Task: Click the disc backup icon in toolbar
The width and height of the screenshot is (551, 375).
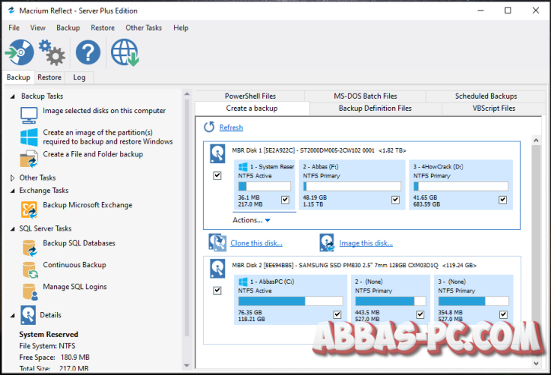Action: click(19, 52)
